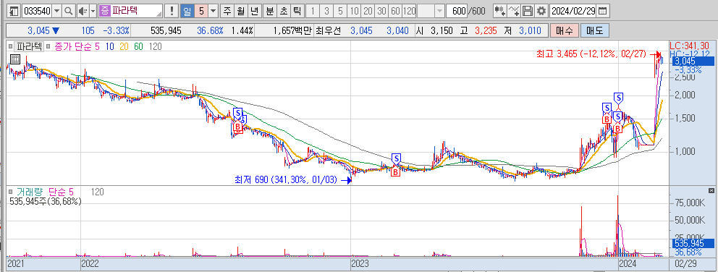This screenshot has width=718, height=272.
Task: Select interval button 20
Action: point(368,11)
